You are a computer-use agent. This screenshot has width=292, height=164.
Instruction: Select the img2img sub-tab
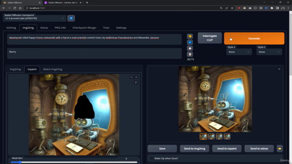[x=15, y=69]
